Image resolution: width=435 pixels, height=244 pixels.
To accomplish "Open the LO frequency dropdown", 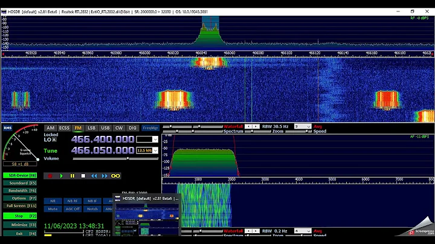I will pyautogui.click(x=155, y=140).
